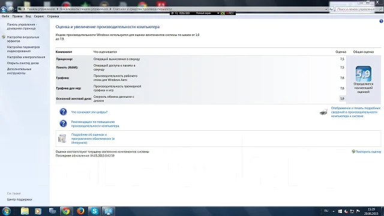Image resolution: width=384 pixels, height=216 pixels.
Task: Open Что означают эти цифры link
Action: pyautogui.click(x=89, y=112)
